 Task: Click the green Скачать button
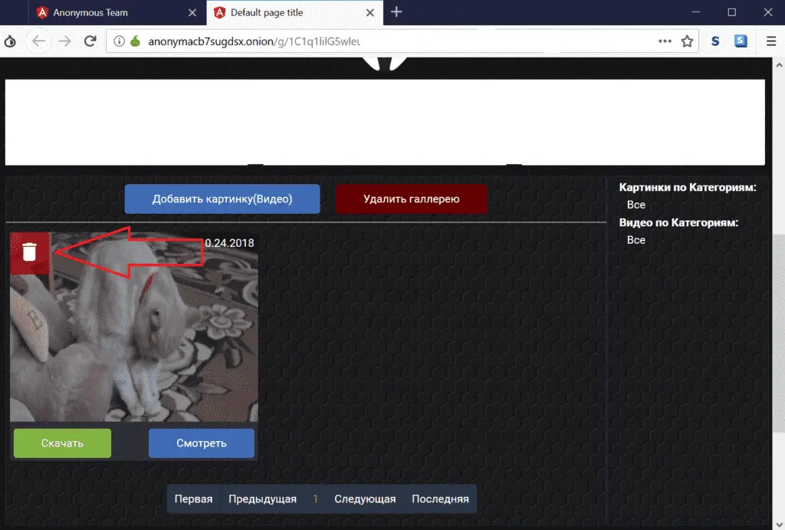pyautogui.click(x=62, y=443)
